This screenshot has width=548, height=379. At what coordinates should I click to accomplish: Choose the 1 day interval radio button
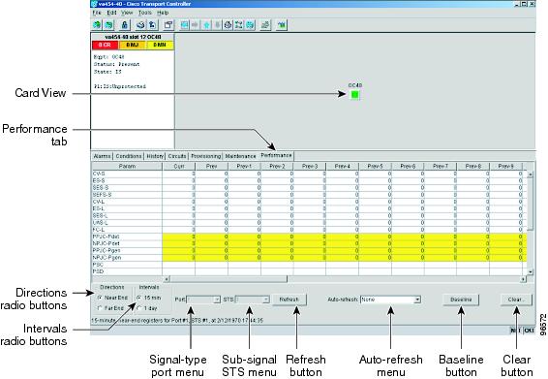(139, 308)
